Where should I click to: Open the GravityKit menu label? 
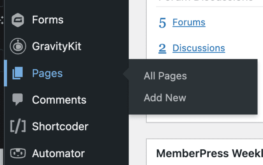(57, 46)
